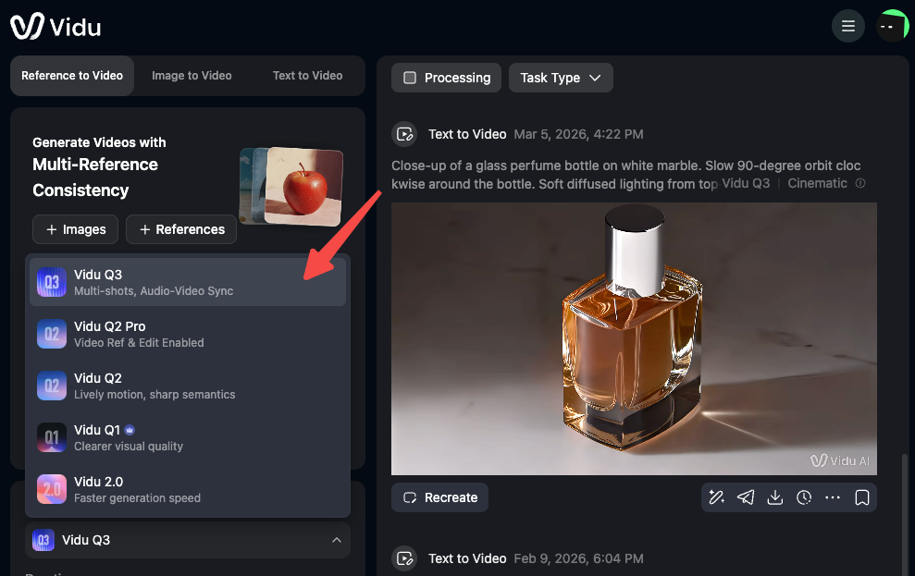Click the paper plane share icon
The height and width of the screenshot is (576, 915).
point(746,497)
